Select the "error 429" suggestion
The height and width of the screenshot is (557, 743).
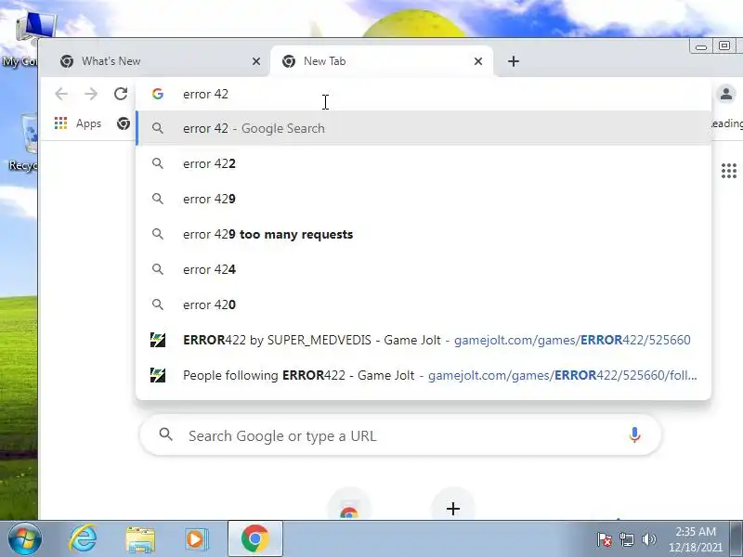pos(424,199)
